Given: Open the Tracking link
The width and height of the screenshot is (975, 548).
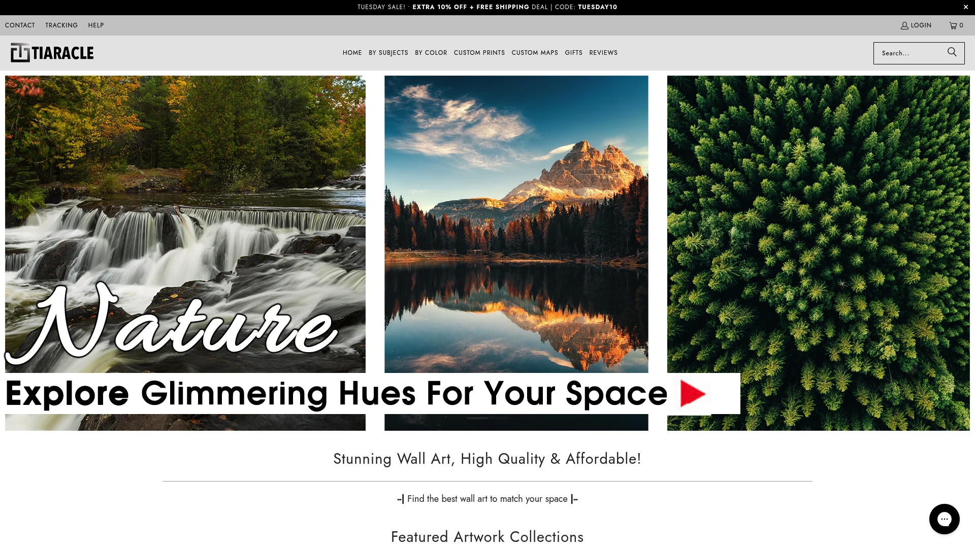Looking at the screenshot, I should tap(61, 25).
